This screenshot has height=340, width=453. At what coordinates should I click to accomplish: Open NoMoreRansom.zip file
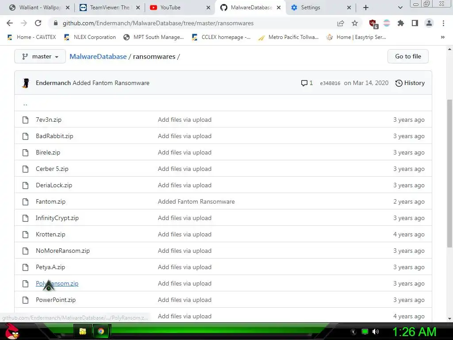pos(63,251)
